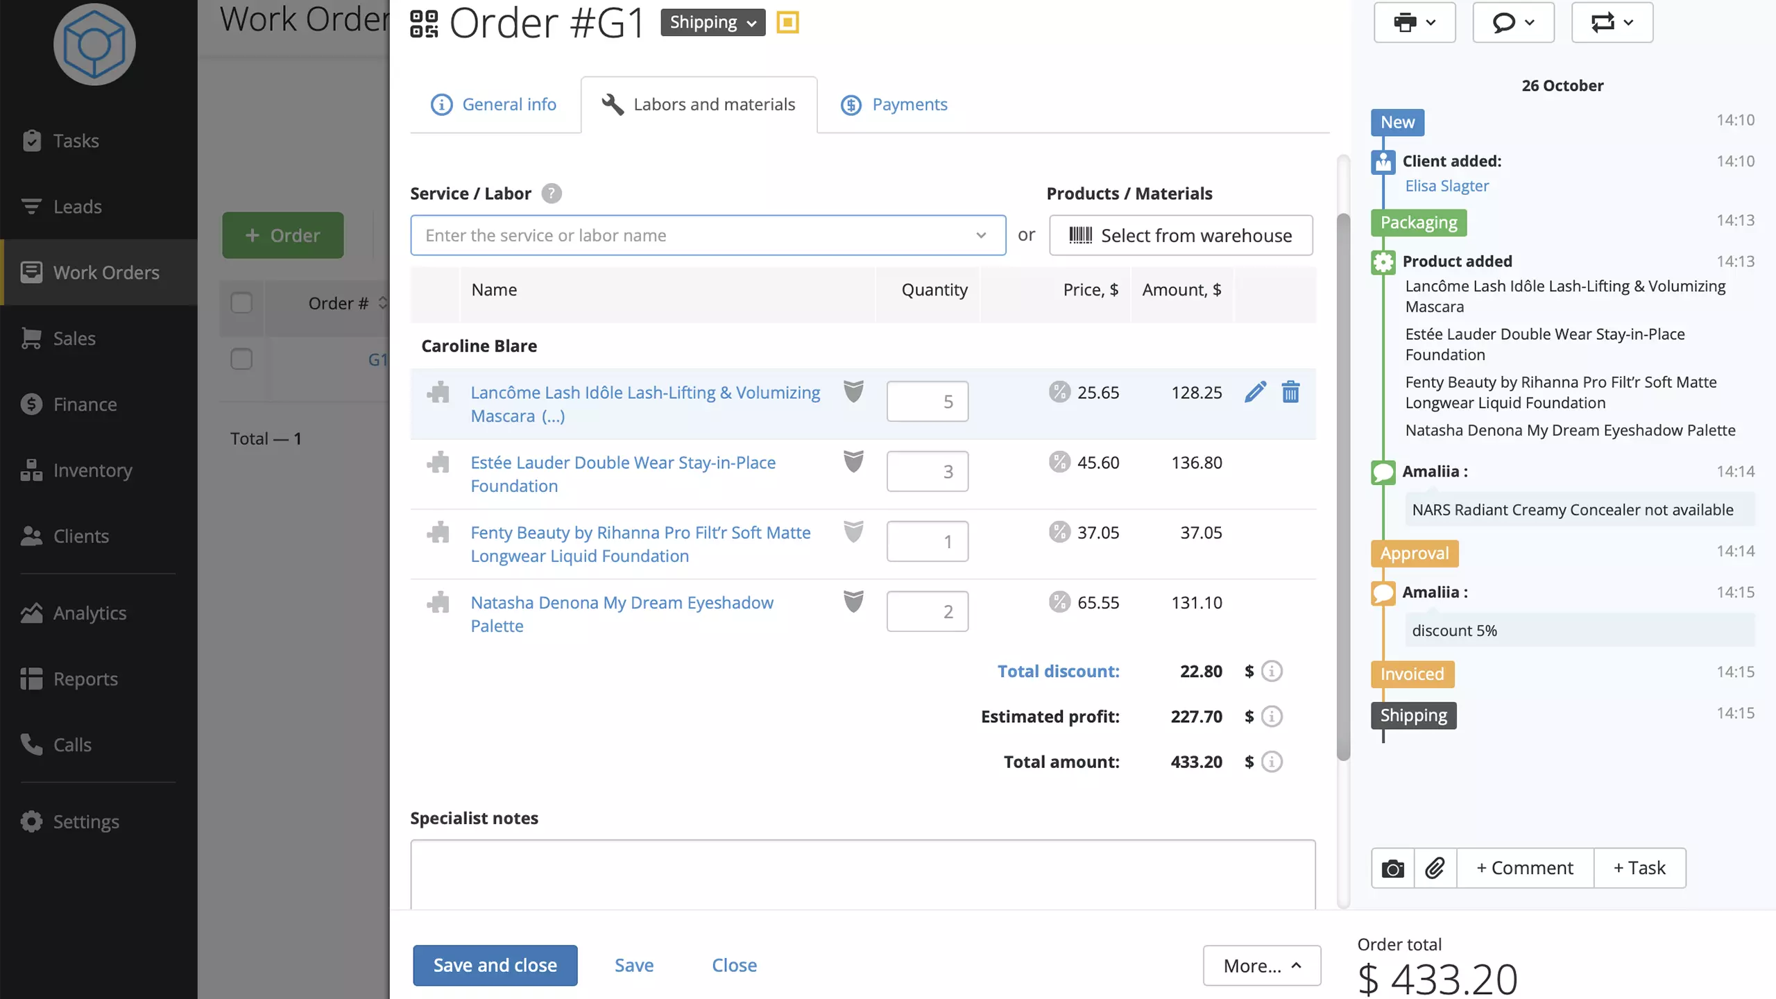Viewport: 1776px width, 999px height.
Task: Click the discount percent icon beside price 45.60
Action: 1059,462
